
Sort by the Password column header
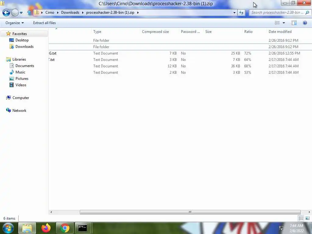click(x=191, y=32)
